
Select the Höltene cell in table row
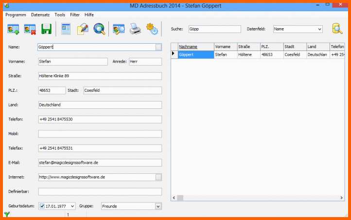(x=248, y=54)
